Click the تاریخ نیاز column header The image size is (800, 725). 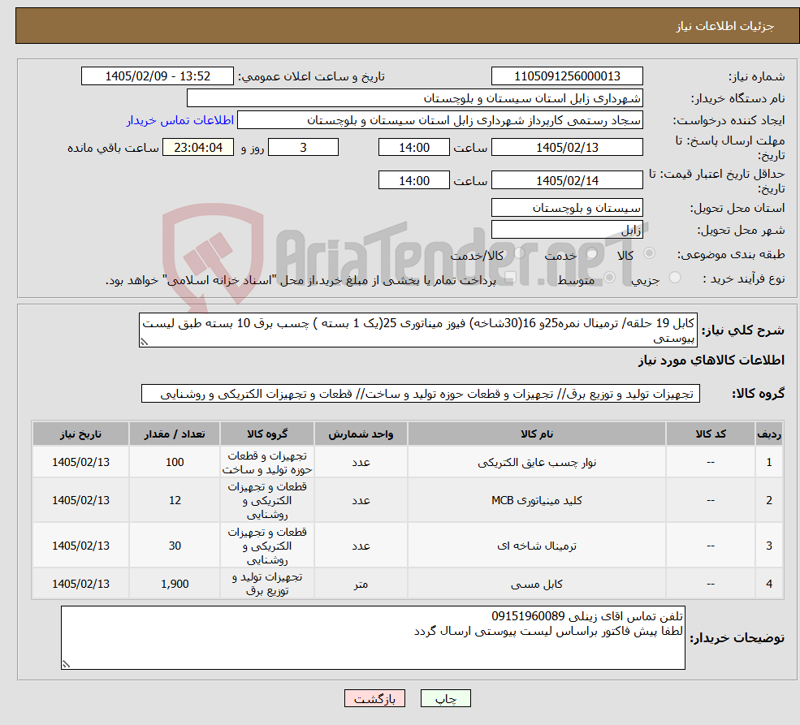80,434
